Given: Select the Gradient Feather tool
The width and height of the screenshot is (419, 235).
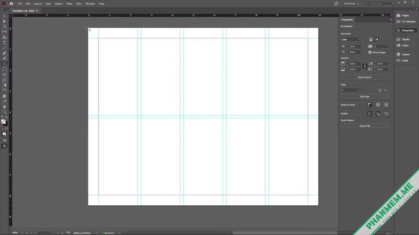Looking at the screenshot, I should tap(4, 91).
